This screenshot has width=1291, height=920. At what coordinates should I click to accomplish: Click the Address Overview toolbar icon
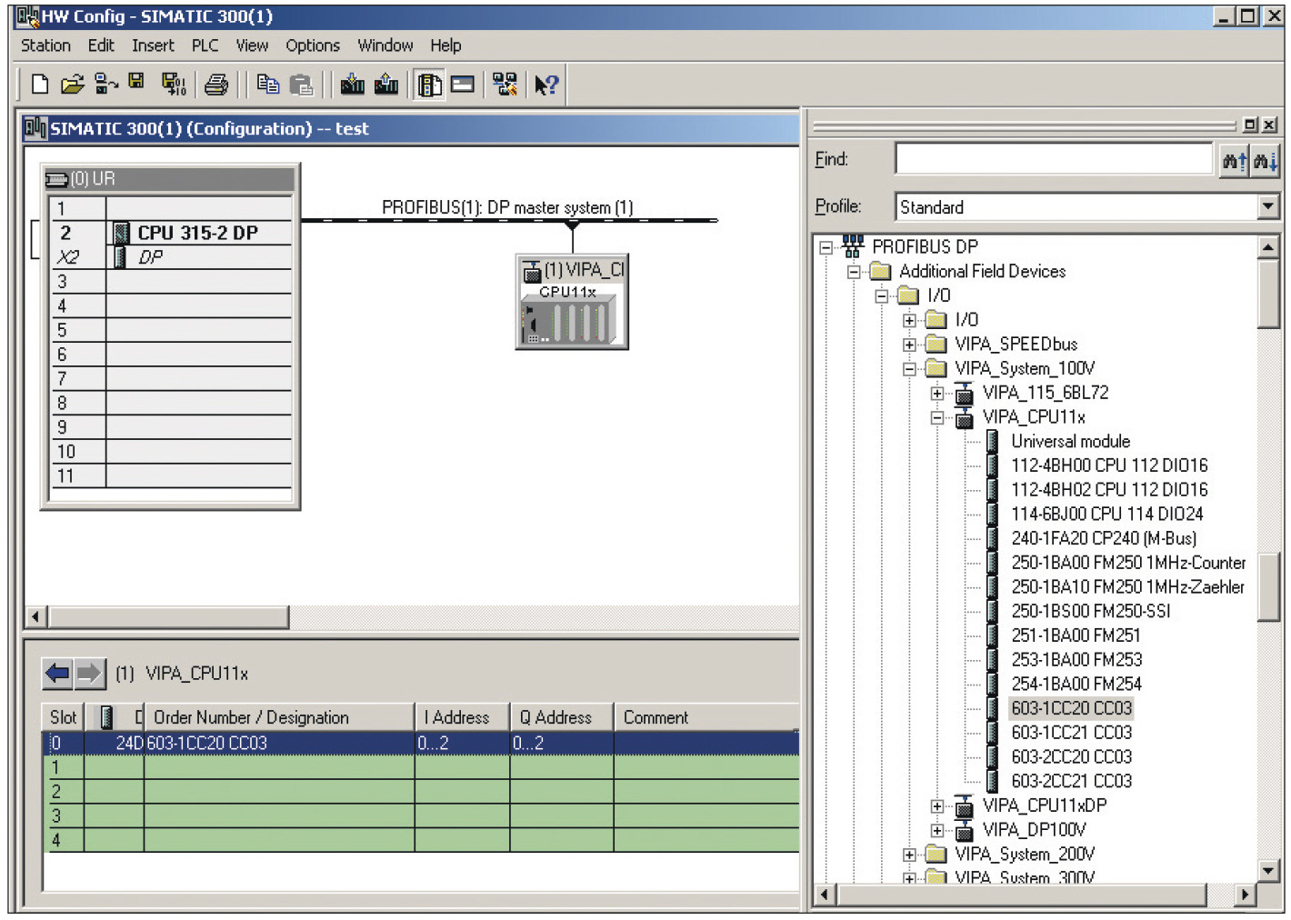463,85
